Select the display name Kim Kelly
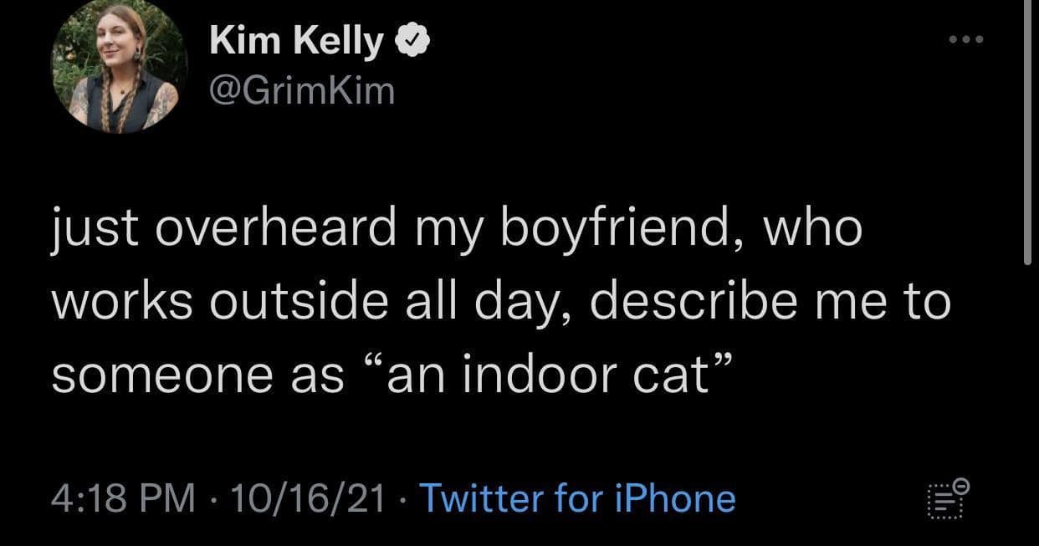The width and height of the screenshot is (1039, 546). 301,38
